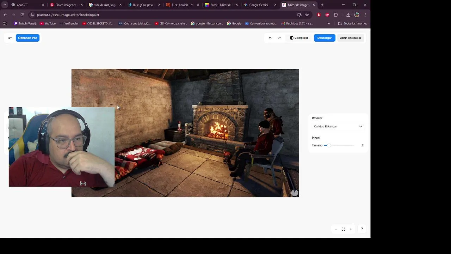Switch to the Rust: ¿Qué pasa tab
Viewport: 451px width, 254px height.
[x=143, y=5]
